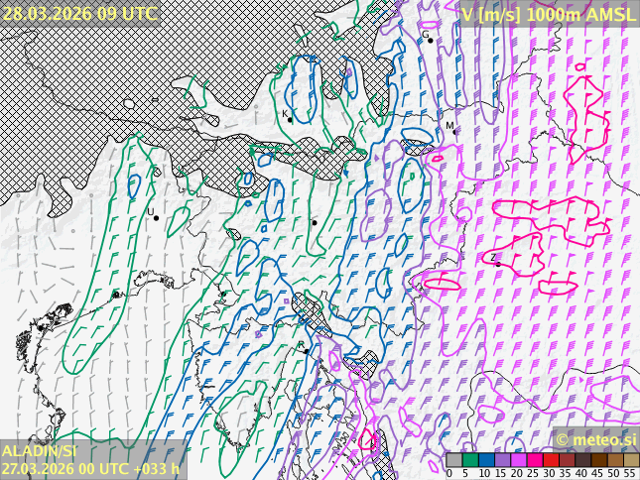
Task: Select the blue 10 m/s legend swatch
Action: click(486, 460)
